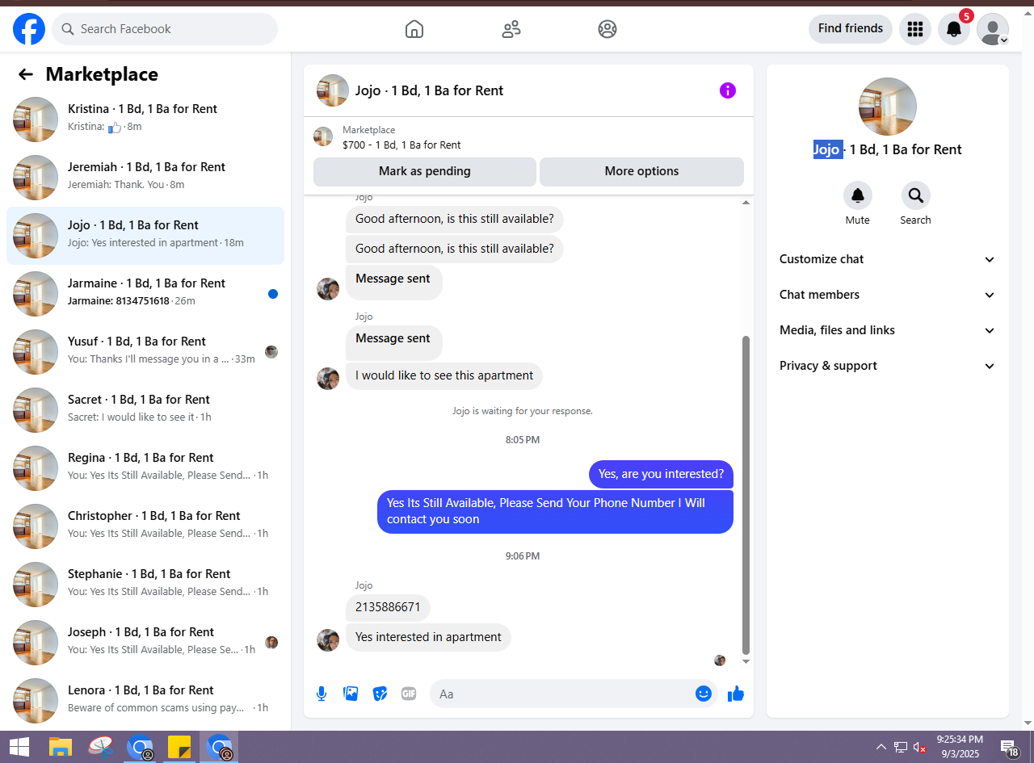The width and height of the screenshot is (1034, 763).
Task: Click the "Yes interested in apartment" message bubble
Action: tap(428, 637)
